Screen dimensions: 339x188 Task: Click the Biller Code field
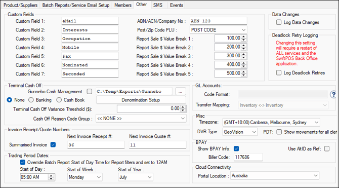248,157
